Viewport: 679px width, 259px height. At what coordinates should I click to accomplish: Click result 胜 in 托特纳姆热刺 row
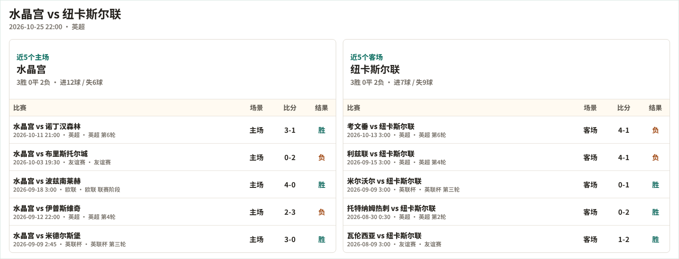[x=655, y=212]
